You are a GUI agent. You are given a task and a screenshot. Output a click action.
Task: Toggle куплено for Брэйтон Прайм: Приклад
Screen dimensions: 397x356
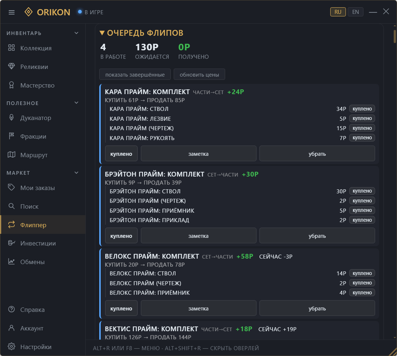362,220
